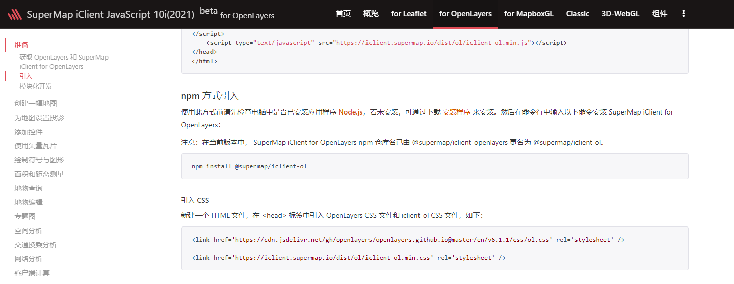The image size is (734, 284).
Task: Open 专题图 sidebar section
Action: pyautogui.click(x=25, y=216)
